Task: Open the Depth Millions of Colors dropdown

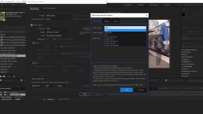Action: 58,32
